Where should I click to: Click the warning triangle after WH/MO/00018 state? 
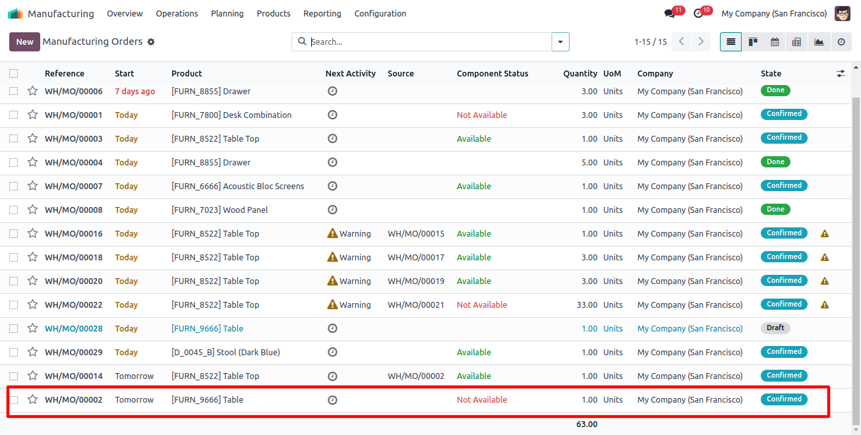(825, 257)
